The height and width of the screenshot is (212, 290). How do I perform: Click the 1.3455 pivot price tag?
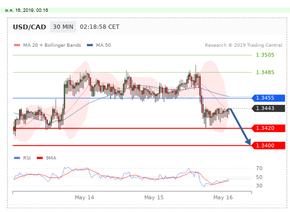point(268,98)
